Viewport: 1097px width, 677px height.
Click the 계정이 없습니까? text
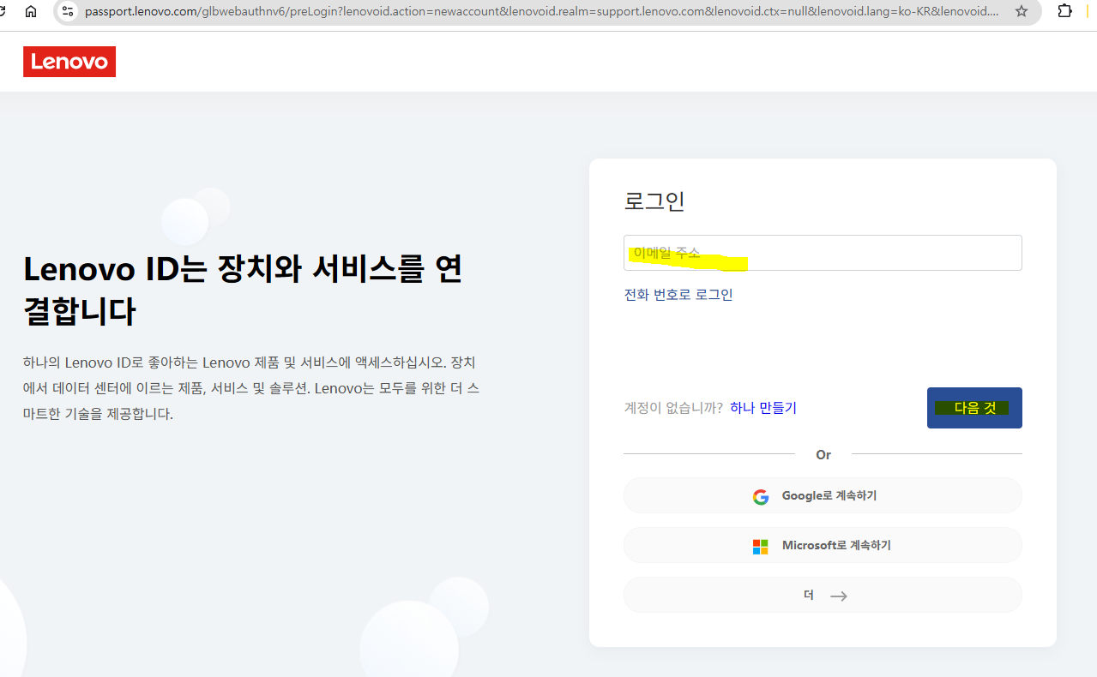[673, 408]
